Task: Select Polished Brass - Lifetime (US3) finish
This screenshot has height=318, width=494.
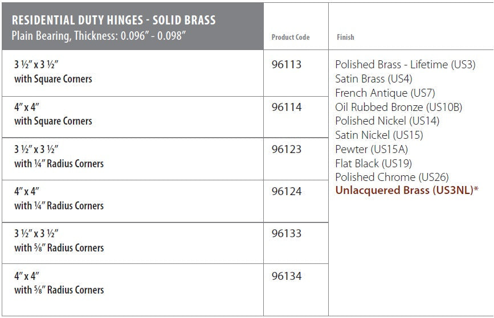Action: [405, 65]
